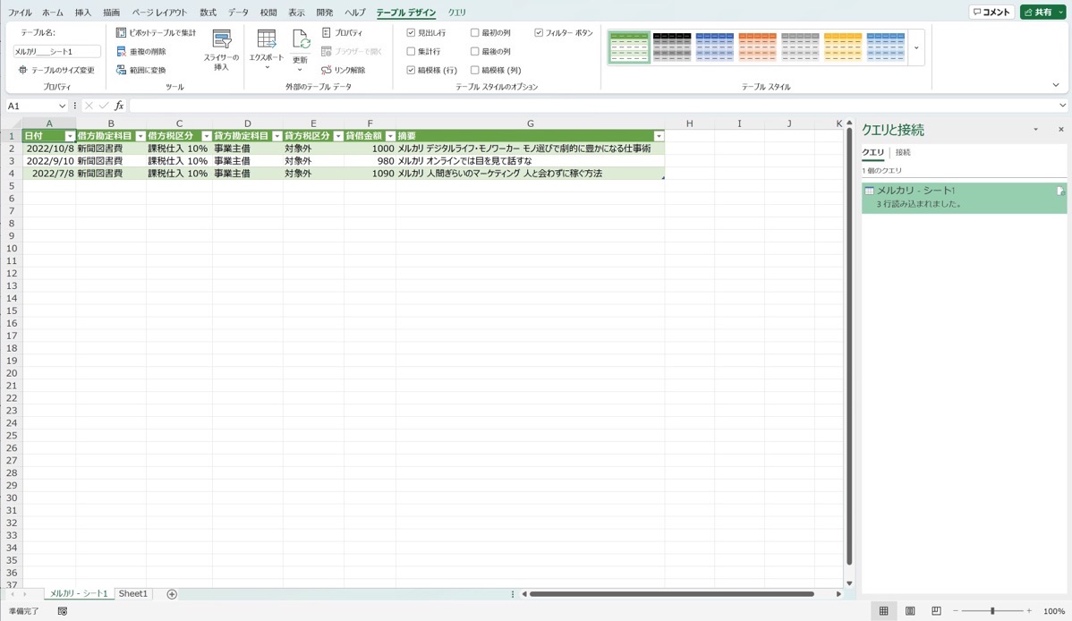This screenshot has width=1072, height=621.
Task: Open the Name Box dropdown arrow
Action: [x=63, y=106]
